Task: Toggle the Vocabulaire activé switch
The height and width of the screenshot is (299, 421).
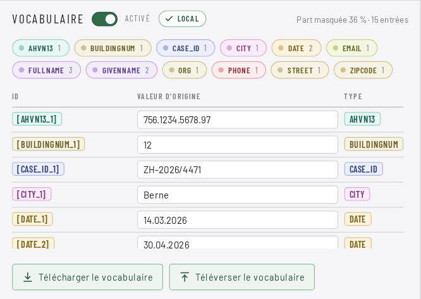Action: pos(104,19)
